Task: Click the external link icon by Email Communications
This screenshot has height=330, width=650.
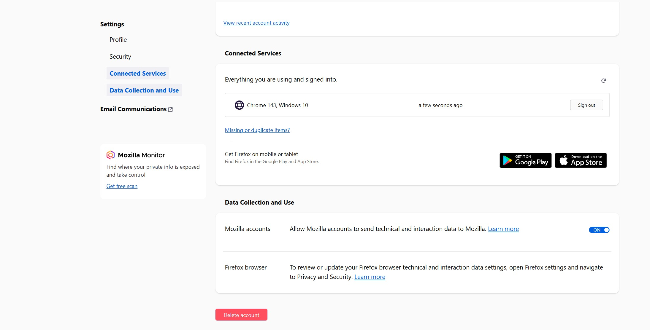Action: [170, 109]
